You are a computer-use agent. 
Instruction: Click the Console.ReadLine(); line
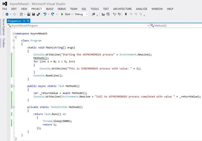click(x=48, y=75)
